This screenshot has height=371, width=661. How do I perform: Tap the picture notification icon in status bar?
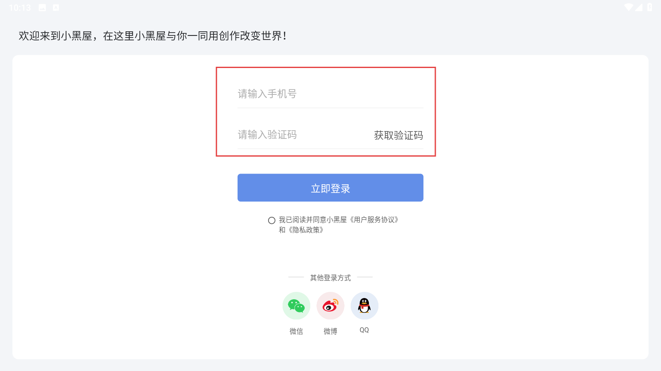[x=42, y=7]
